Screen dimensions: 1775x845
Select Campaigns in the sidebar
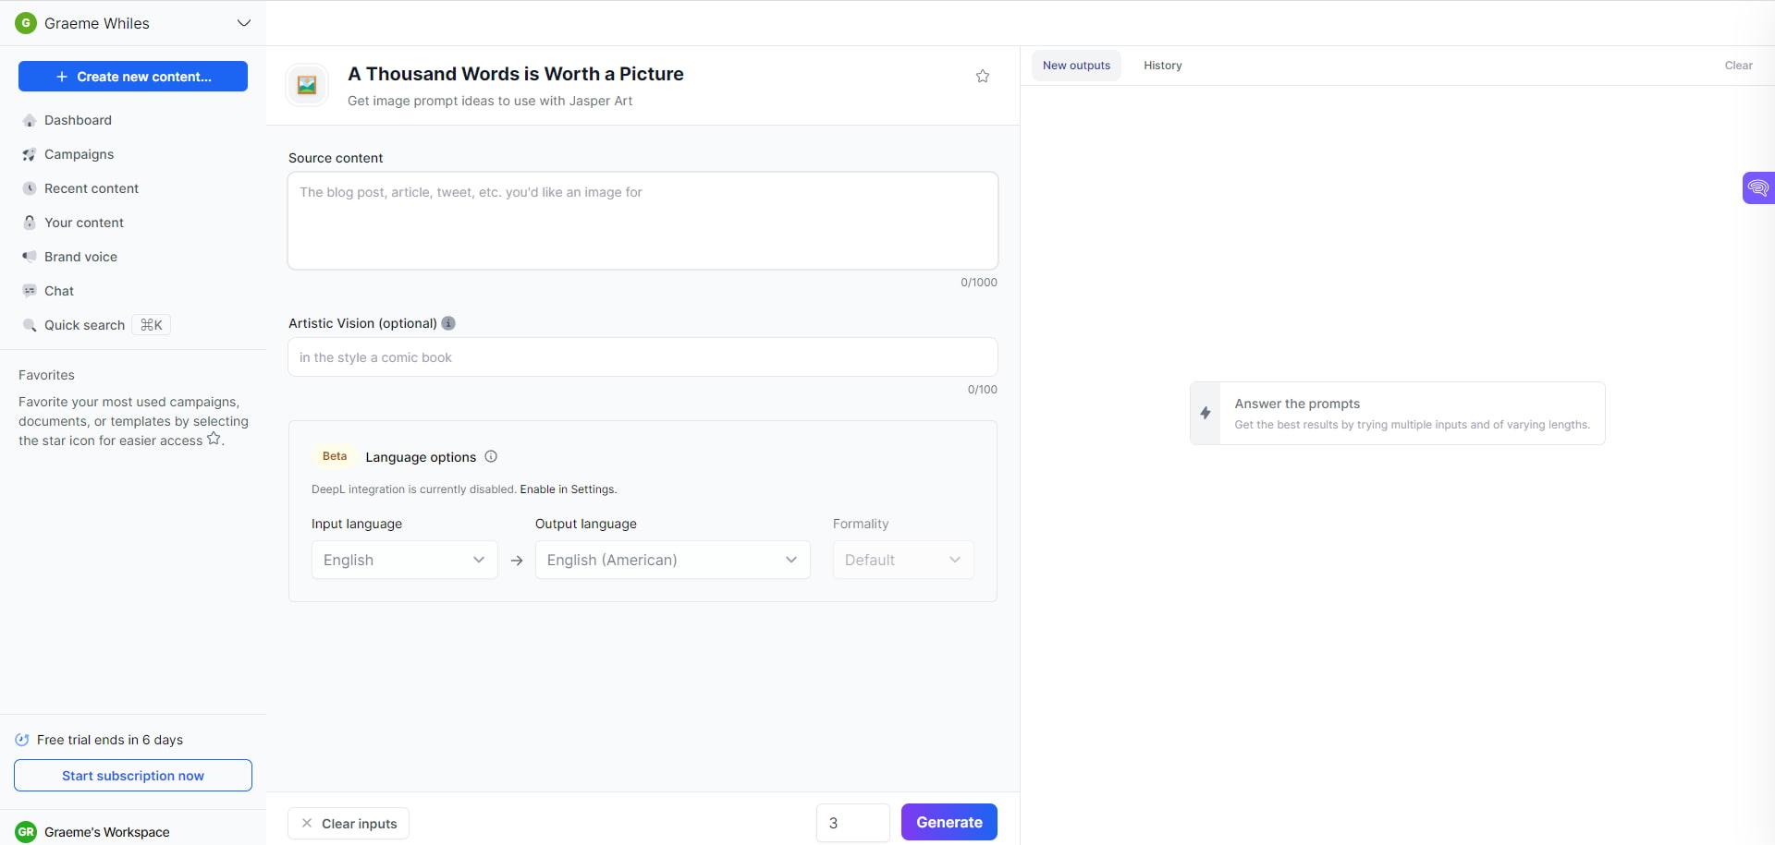click(x=79, y=154)
